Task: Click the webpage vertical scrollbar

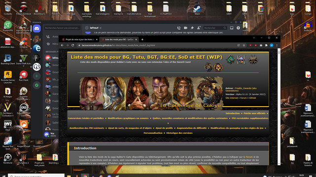Action: [x=279, y=107]
